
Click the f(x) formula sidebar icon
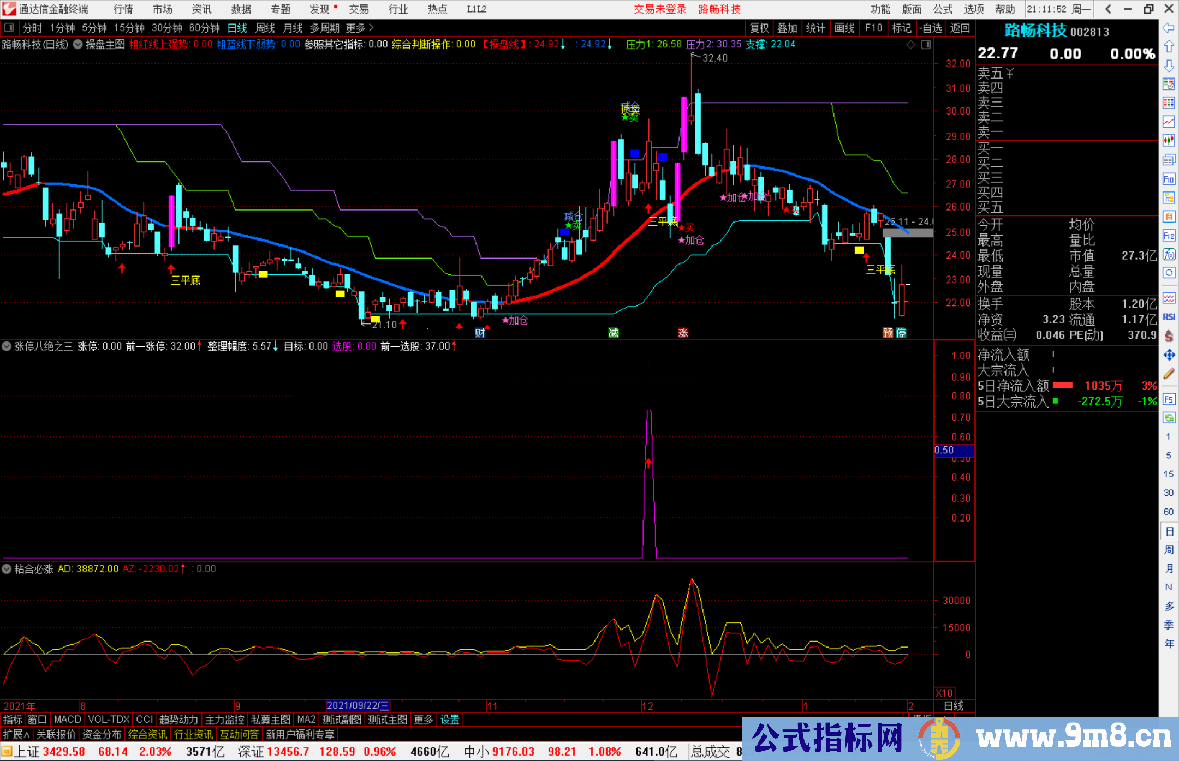pyautogui.click(x=1168, y=254)
